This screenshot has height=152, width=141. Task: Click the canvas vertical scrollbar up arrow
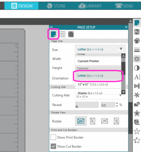130,21
